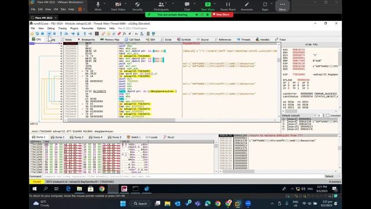Click the Open file icon in x32dbg toolbar
This screenshot has width=371, height=209.
coord(32,34)
